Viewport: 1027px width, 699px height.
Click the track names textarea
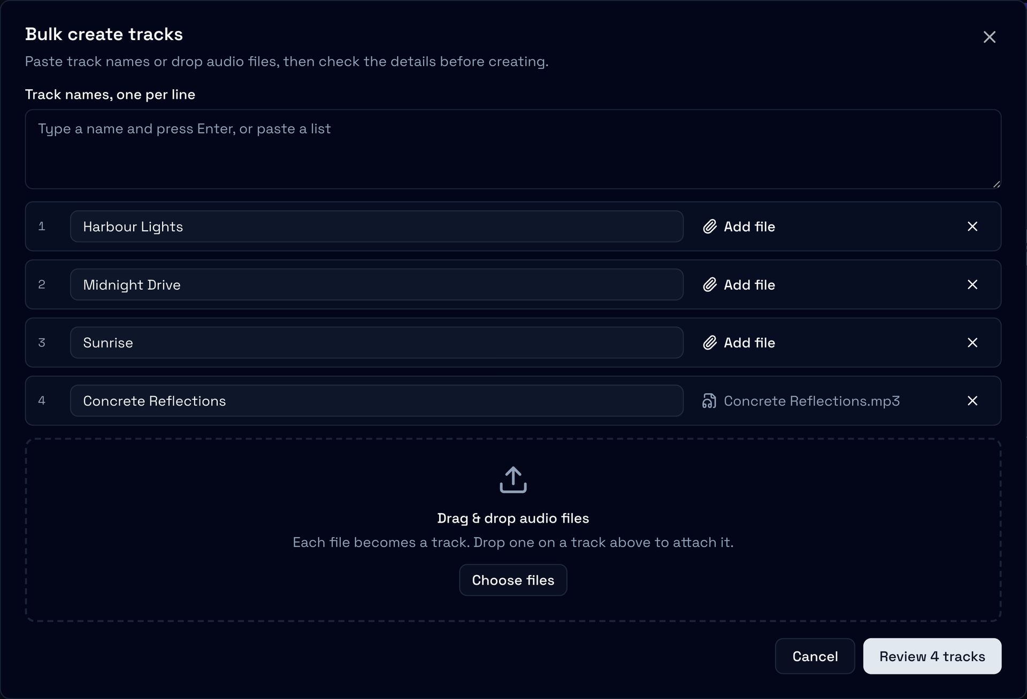(513, 149)
